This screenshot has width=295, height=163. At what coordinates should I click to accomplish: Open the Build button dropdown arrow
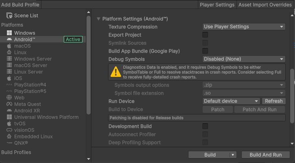(233, 155)
